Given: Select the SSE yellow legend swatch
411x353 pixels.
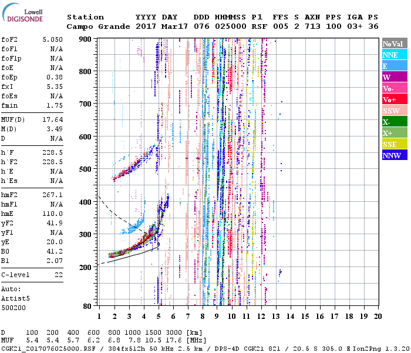Looking at the screenshot, I should pyautogui.click(x=395, y=144).
